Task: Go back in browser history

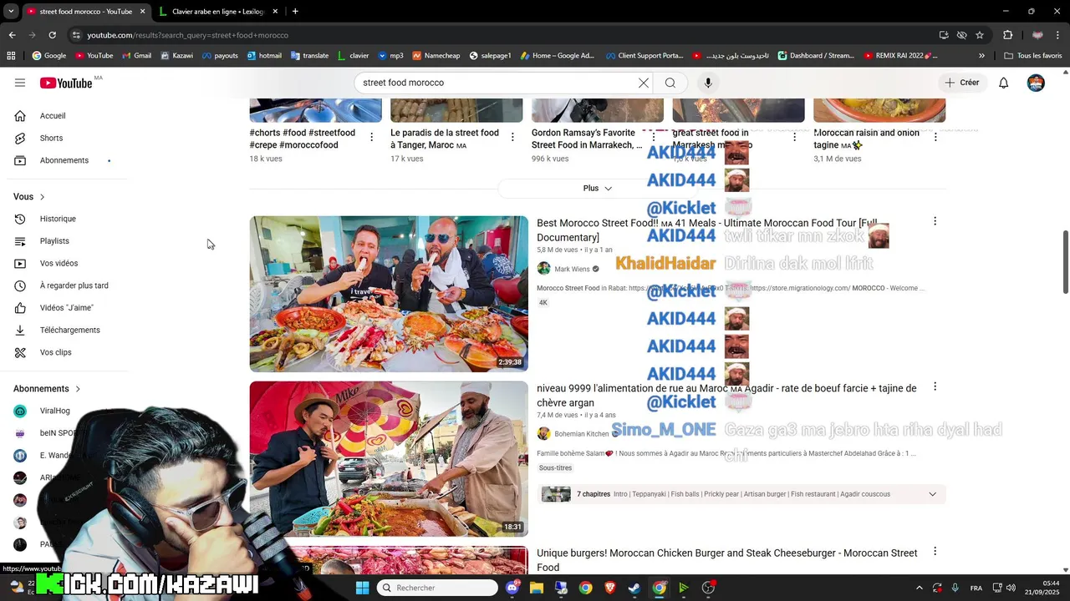Action: [12, 35]
